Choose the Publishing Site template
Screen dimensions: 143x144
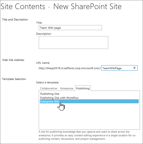point(50,94)
